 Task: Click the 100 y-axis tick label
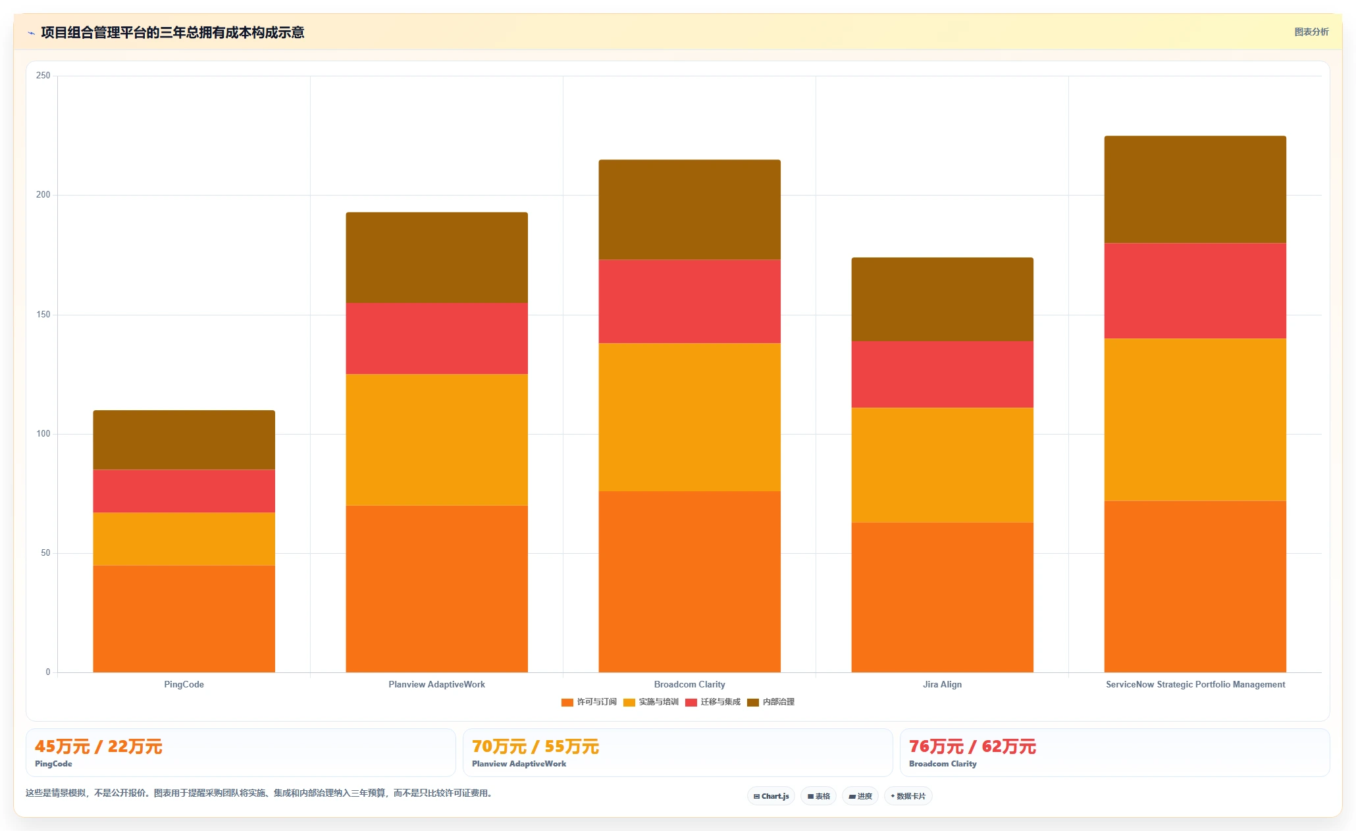coord(43,434)
